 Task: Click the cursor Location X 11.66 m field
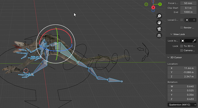[182, 68]
